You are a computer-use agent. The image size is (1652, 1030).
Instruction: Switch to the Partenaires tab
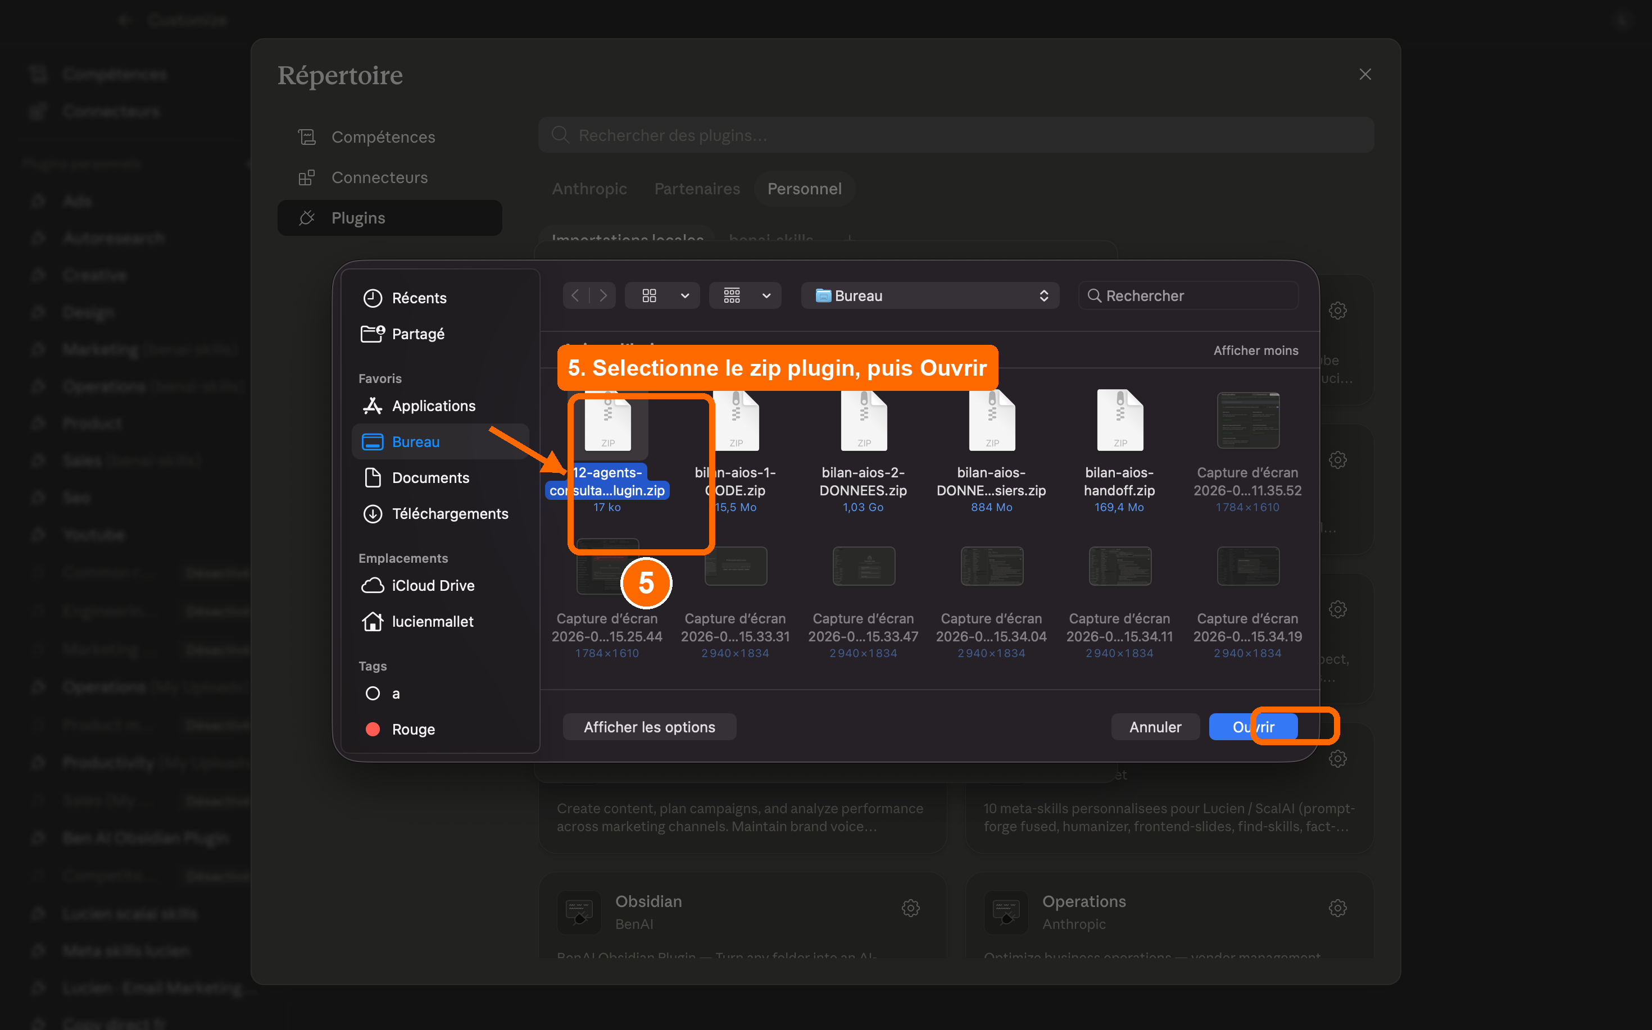point(697,189)
